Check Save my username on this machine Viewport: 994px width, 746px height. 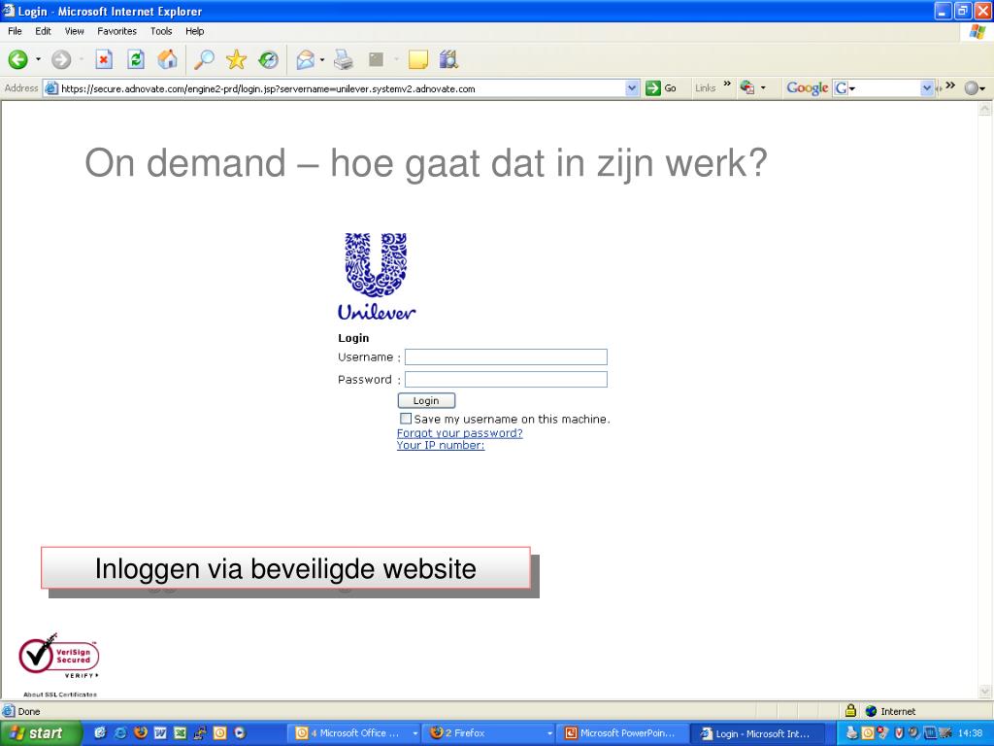pos(406,419)
